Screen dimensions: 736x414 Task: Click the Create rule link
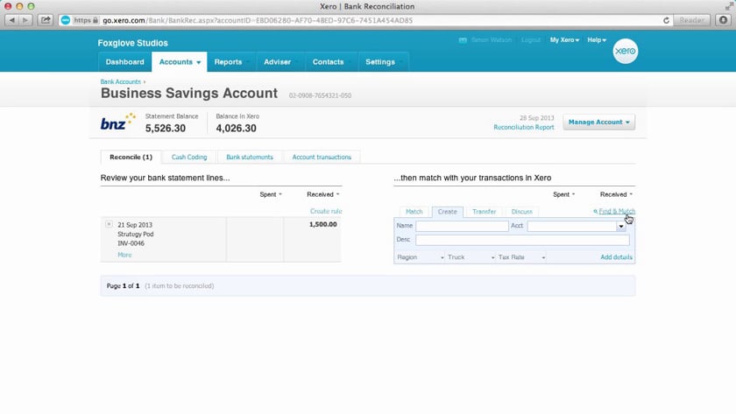click(x=326, y=211)
